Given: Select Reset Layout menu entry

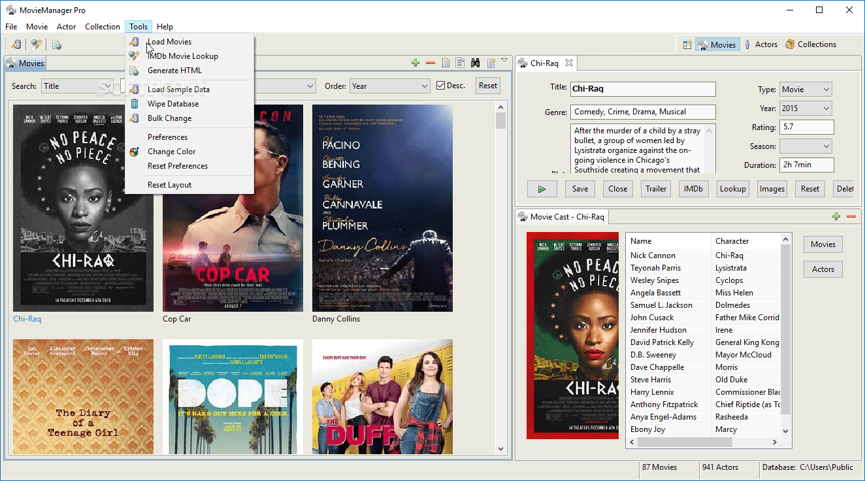Looking at the screenshot, I should tap(189, 185).
